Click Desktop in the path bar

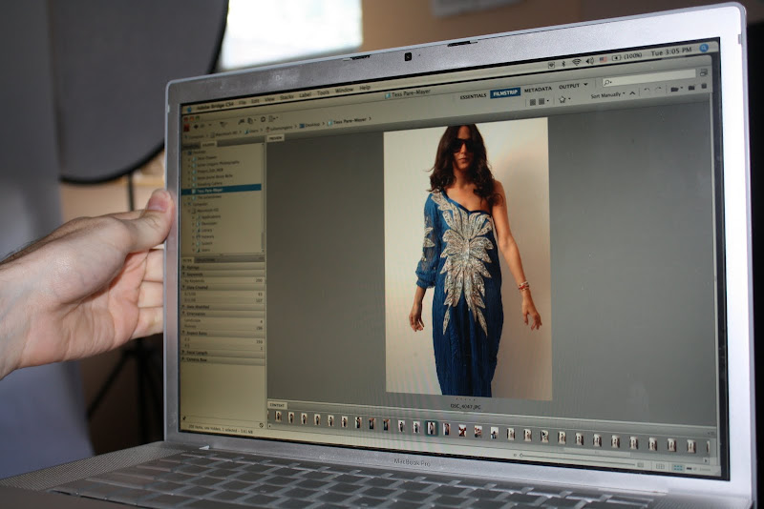[x=309, y=125]
